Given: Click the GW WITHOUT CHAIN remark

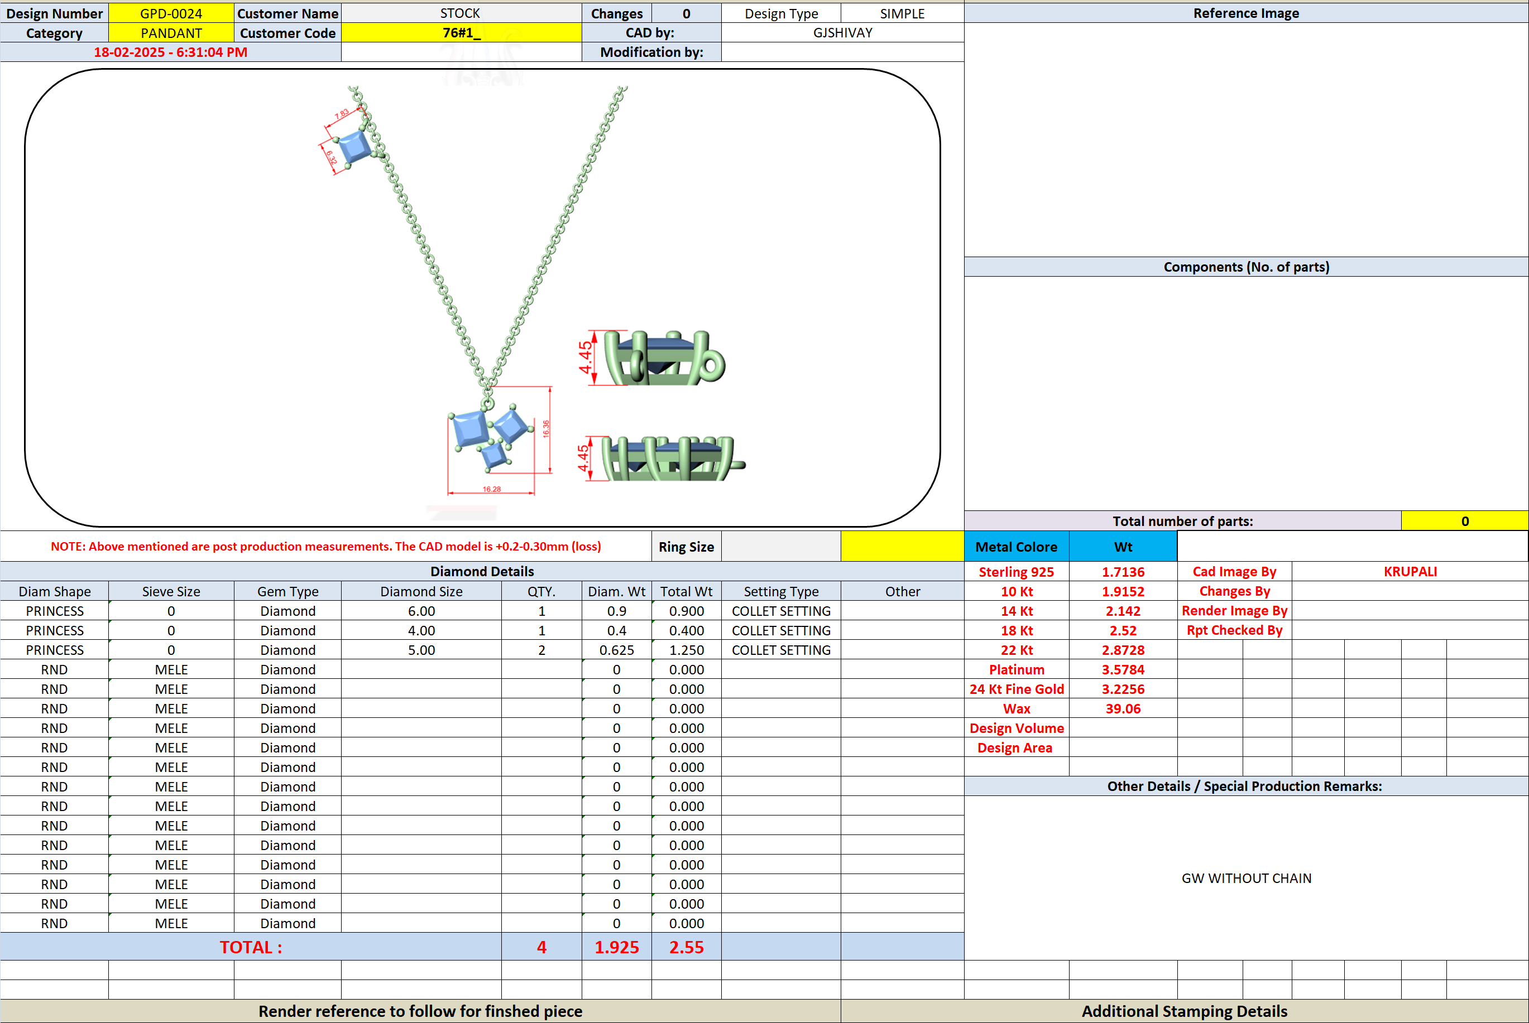Looking at the screenshot, I should [1245, 878].
